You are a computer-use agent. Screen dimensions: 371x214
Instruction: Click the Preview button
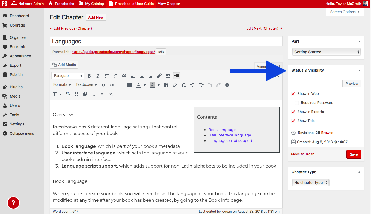point(352,84)
